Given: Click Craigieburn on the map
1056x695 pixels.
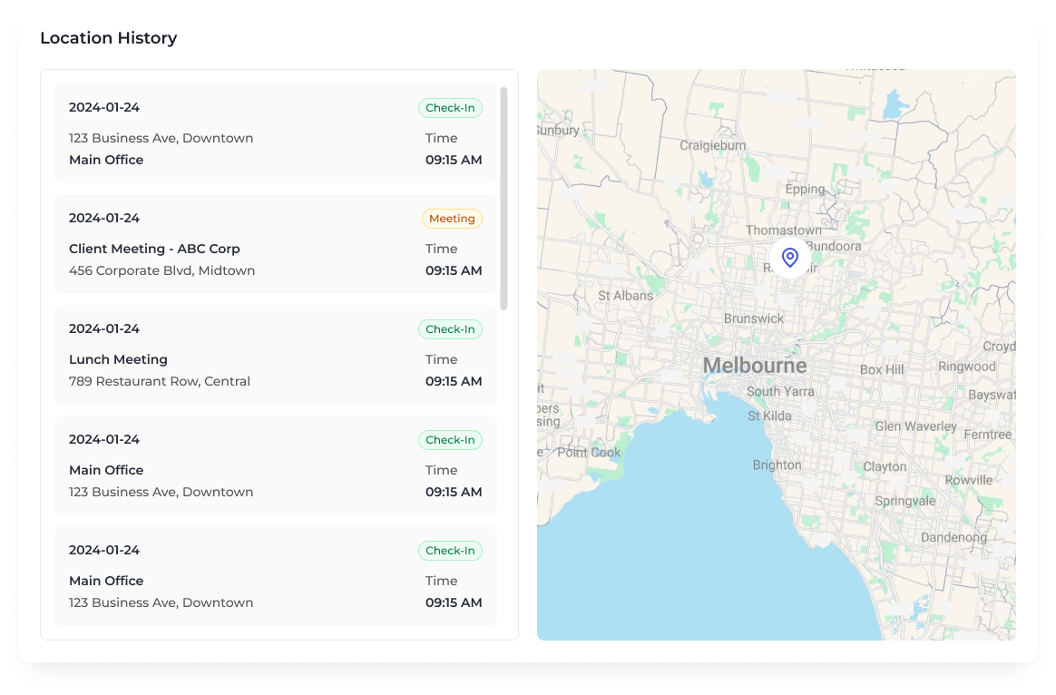Looking at the screenshot, I should click(x=712, y=145).
